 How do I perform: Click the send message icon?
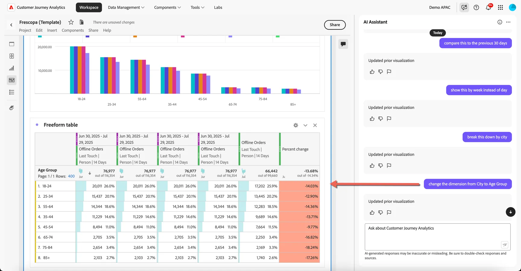point(504,245)
